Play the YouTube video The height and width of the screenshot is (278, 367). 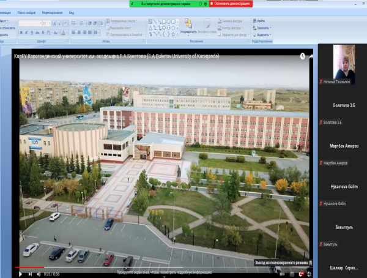point(20,274)
